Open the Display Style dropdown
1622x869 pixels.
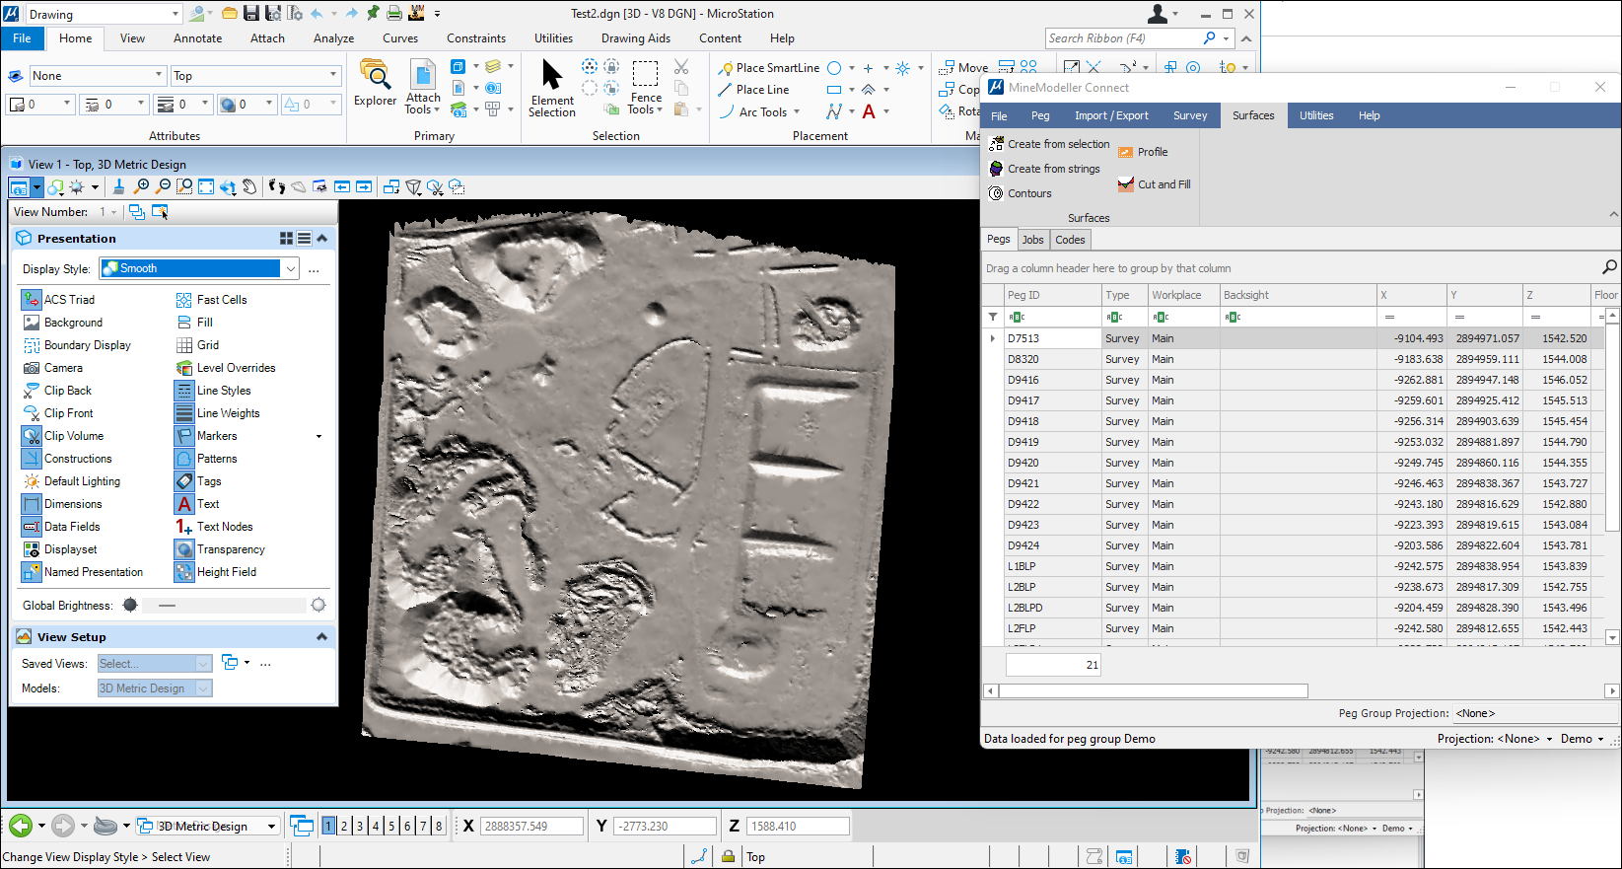(291, 268)
